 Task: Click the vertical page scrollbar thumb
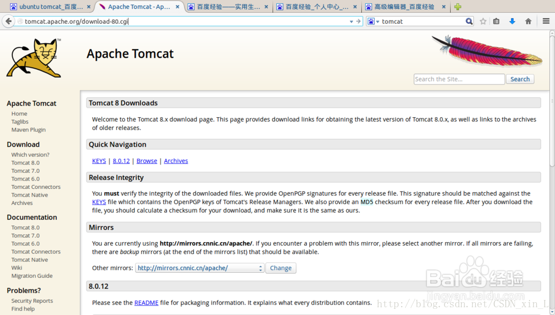coord(552,100)
